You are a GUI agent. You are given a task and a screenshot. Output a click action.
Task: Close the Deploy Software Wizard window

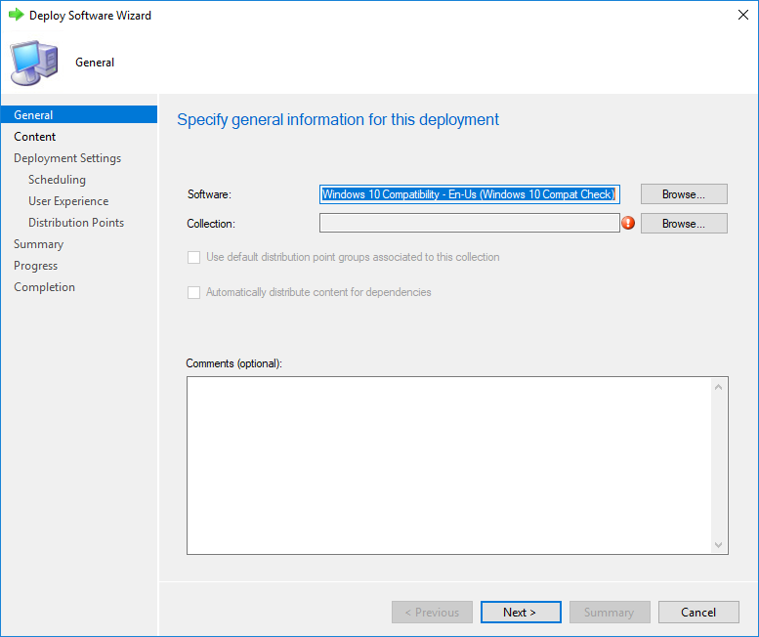click(x=743, y=15)
